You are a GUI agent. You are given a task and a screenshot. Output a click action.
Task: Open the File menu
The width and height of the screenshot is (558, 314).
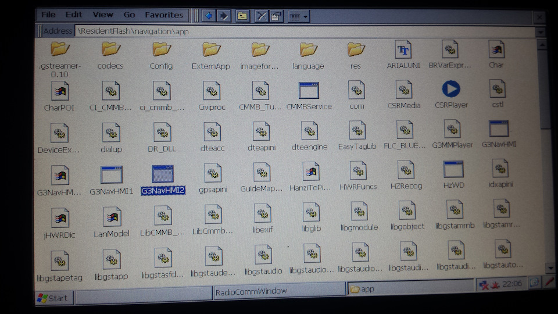click(x=48, y=15)
